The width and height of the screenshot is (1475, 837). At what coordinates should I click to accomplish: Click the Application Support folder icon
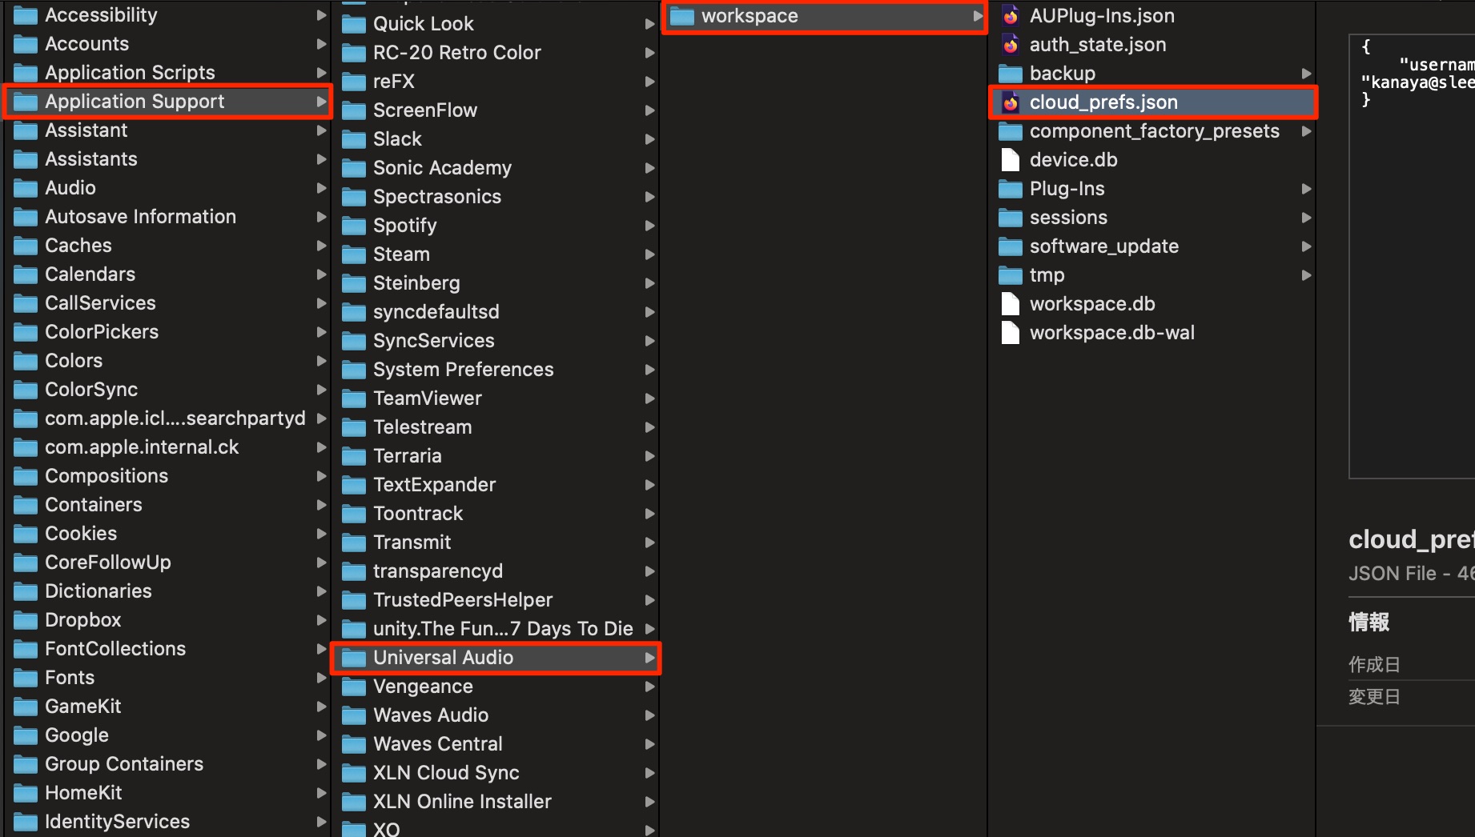(26, 102)
